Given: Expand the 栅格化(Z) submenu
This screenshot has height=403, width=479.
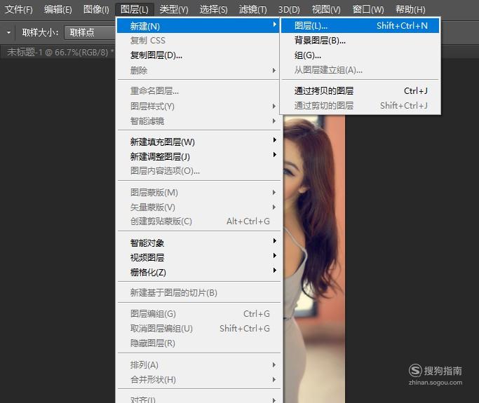Looking at the screenshot, I should pyautogui.click(x=198, y=272).
